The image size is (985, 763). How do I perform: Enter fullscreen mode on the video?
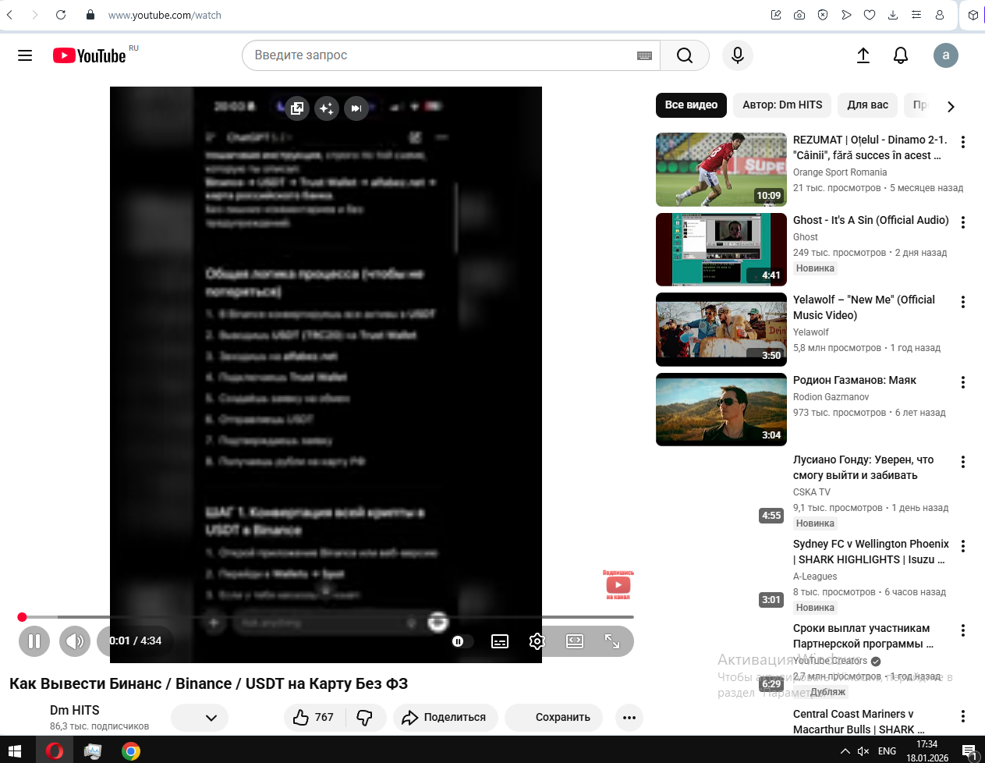[x=612, y=641]
